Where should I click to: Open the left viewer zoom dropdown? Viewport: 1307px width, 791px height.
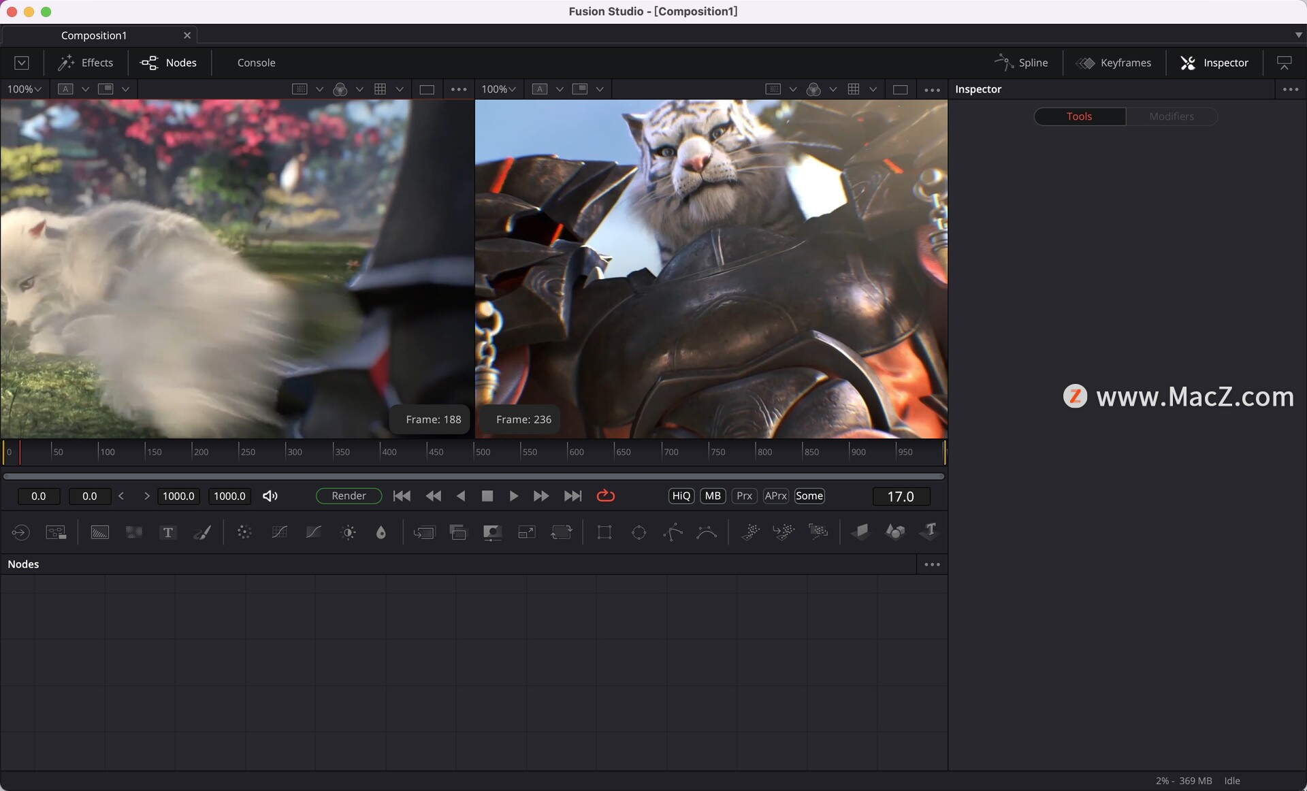pyautogui.click(x=24, y=88)
